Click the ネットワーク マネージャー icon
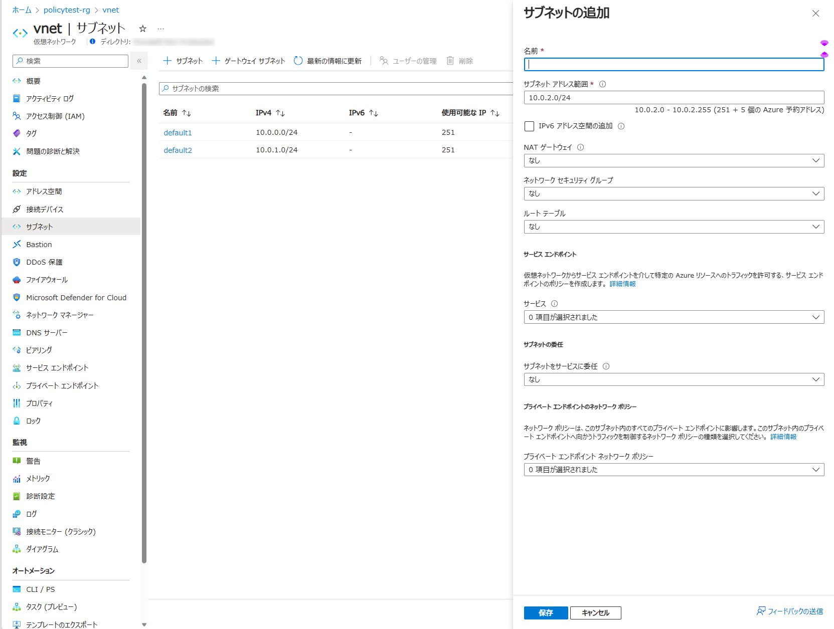The height and width of the screenshot is (629, 834). click(17, 315)
